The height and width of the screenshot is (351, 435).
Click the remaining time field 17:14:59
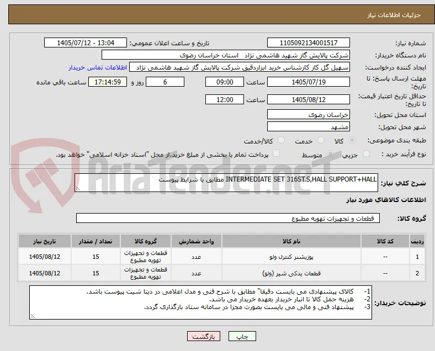click(x=108, y=82)
